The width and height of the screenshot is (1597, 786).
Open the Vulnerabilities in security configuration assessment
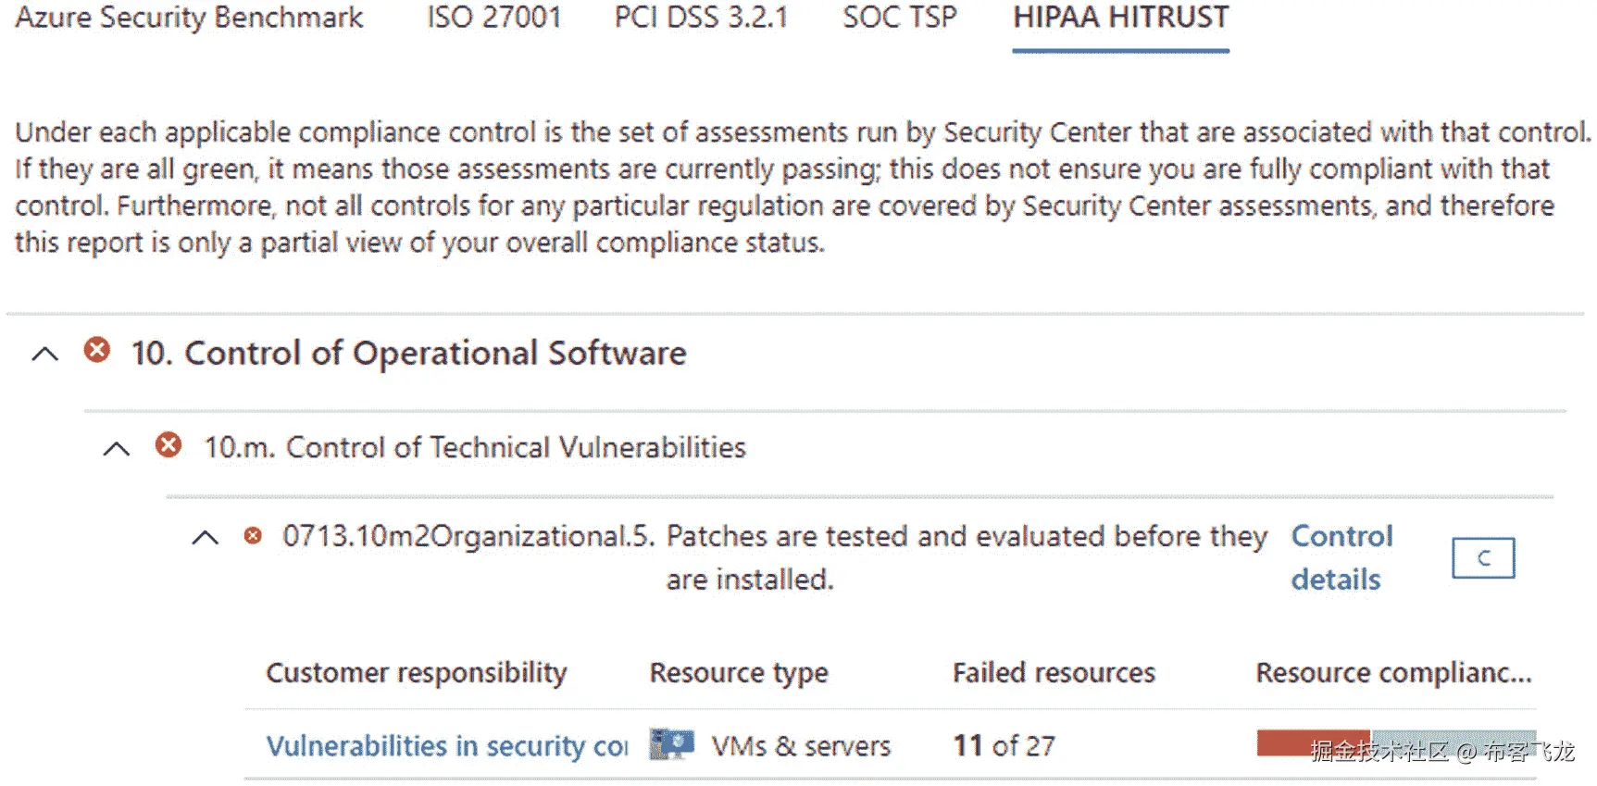point(446,746)
